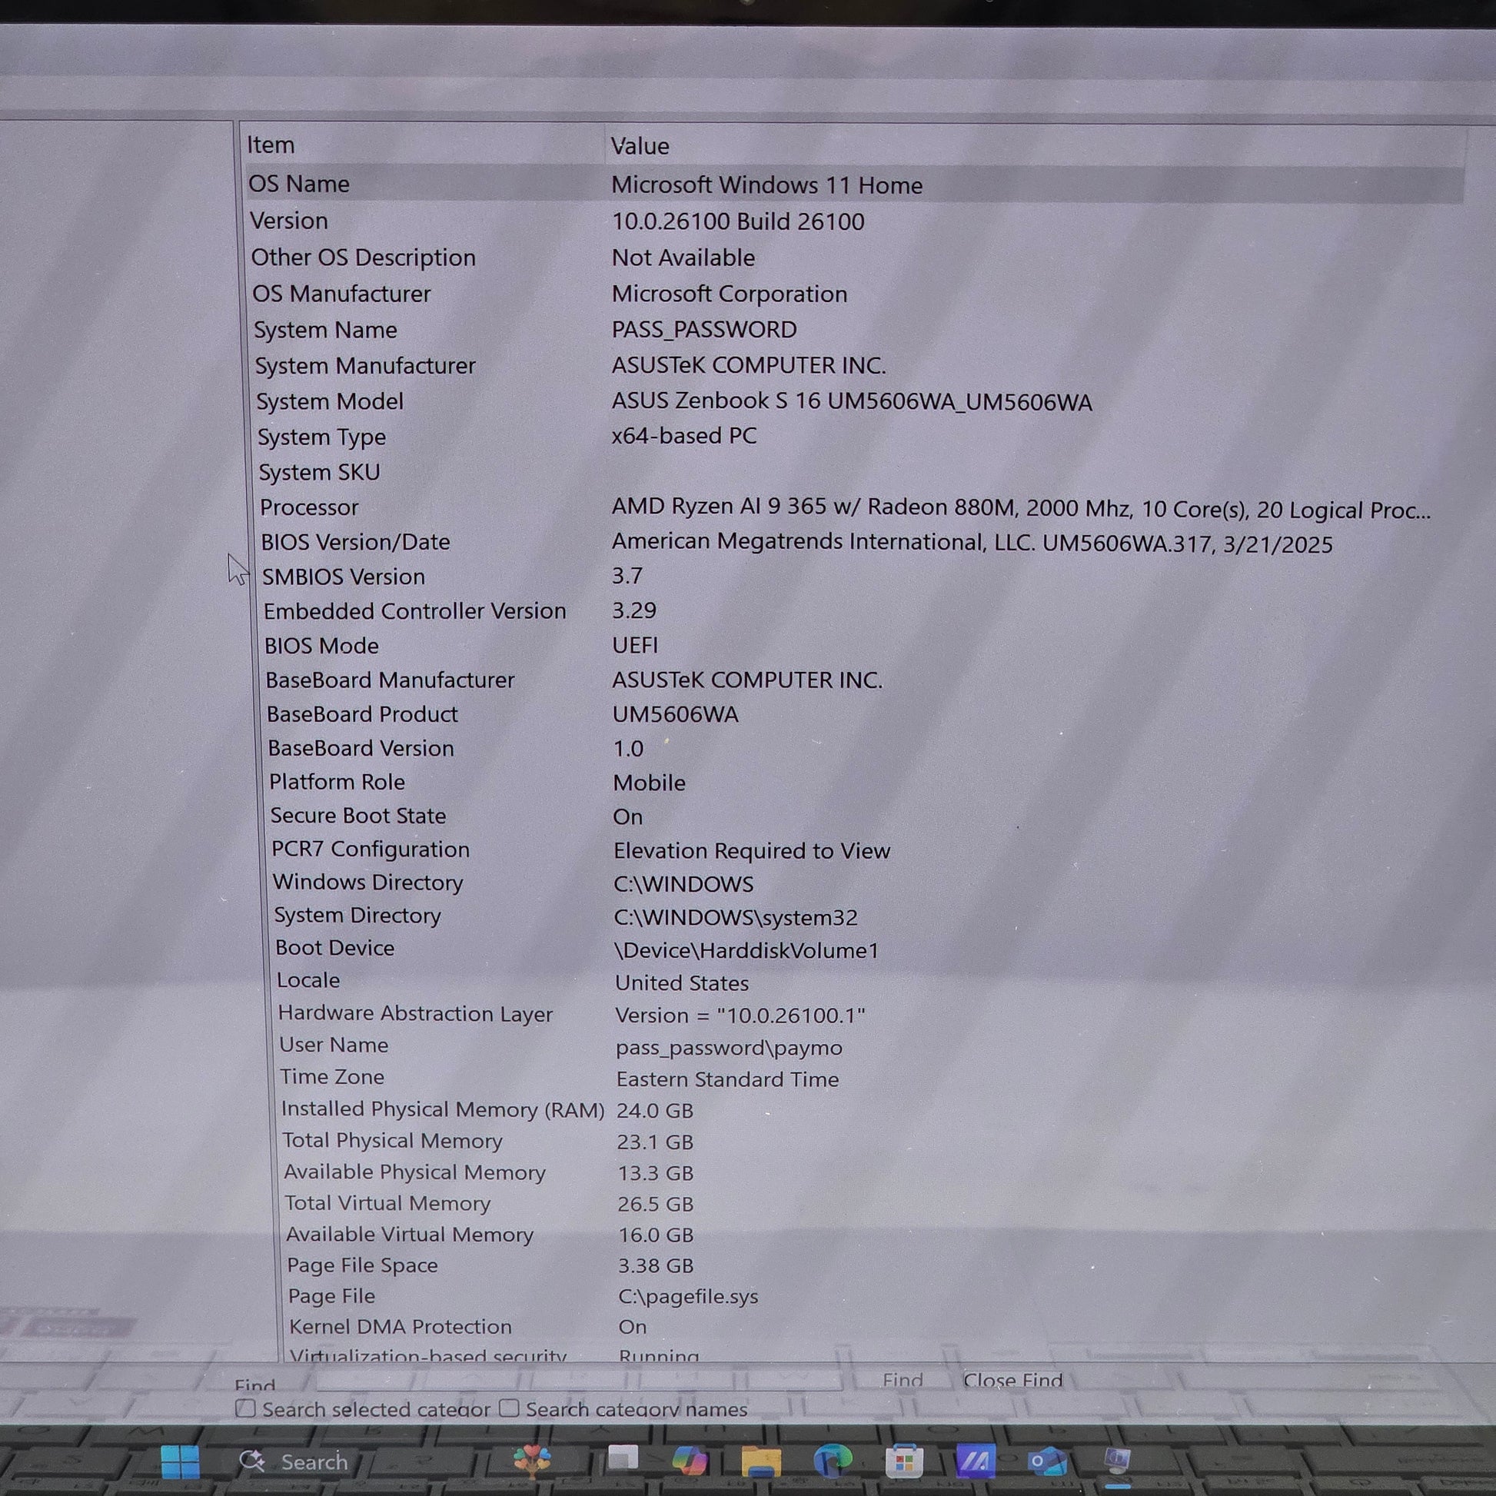Launch Microsoft Copilot from the taskbar
The height and width of the screenshot is (1496, 1496).
(x=689, y=1461)
